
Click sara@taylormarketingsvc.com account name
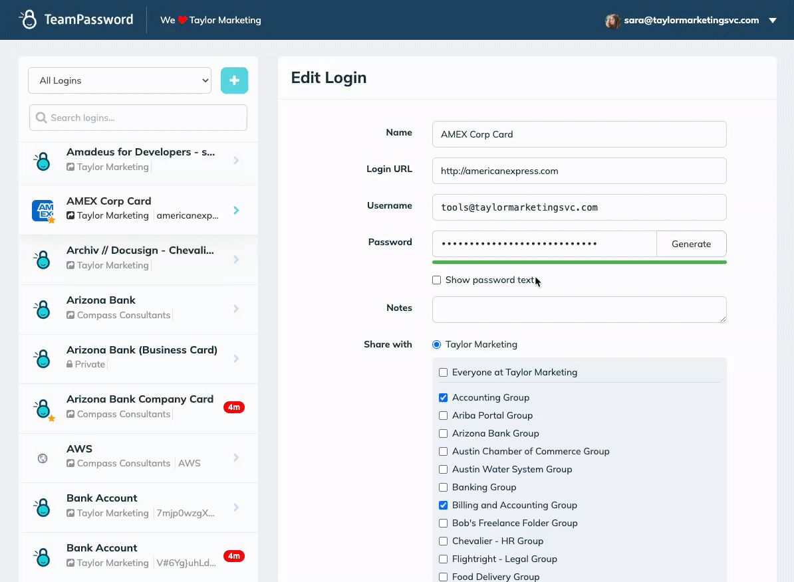pyautogui.click(x=691, y=20)
